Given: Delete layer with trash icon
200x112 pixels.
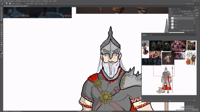Looking at the screenshot, I should click(x=192, y=30).
